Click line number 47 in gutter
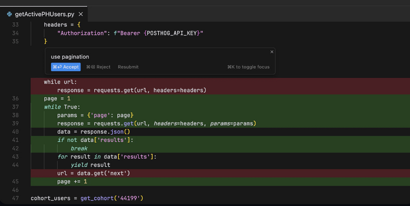Viewport: 410px width, 206px height. (x=15, y=198)
